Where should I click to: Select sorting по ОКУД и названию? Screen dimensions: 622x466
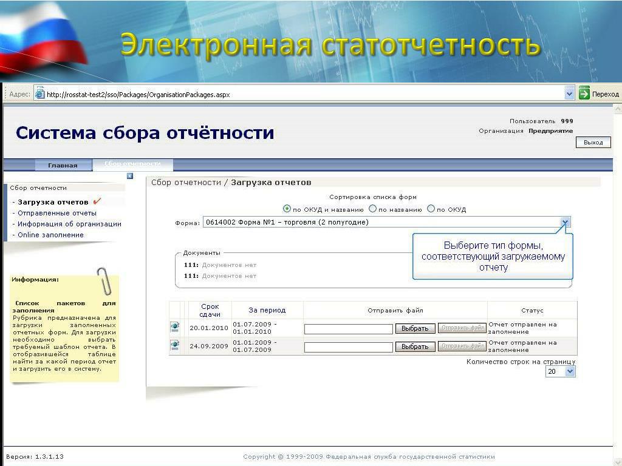tap(287, 209)
